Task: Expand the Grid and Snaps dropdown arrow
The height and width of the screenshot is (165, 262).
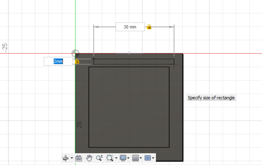Action: tap(141, 158)
